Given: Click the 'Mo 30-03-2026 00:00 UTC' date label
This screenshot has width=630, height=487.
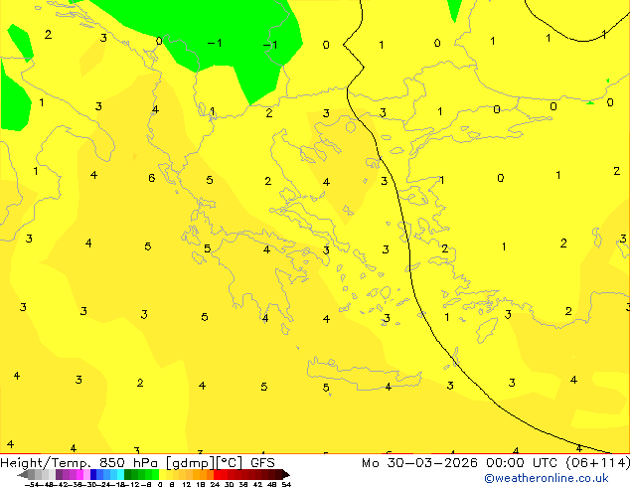Looking at the screenshot, I should pos(460,463).
